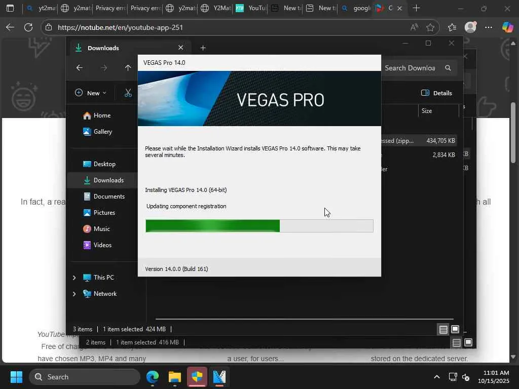Open Edge Settings and more menu

(x=489, y=27)
